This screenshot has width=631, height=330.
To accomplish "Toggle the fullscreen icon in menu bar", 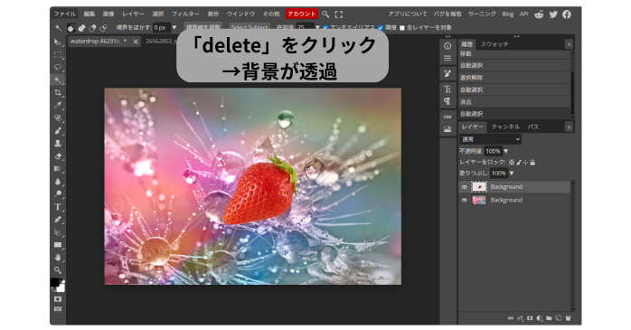I will [x=339, y=14].
